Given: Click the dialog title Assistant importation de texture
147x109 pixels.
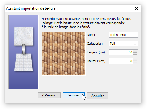Looking at the screenshot, I should (31, 8).
